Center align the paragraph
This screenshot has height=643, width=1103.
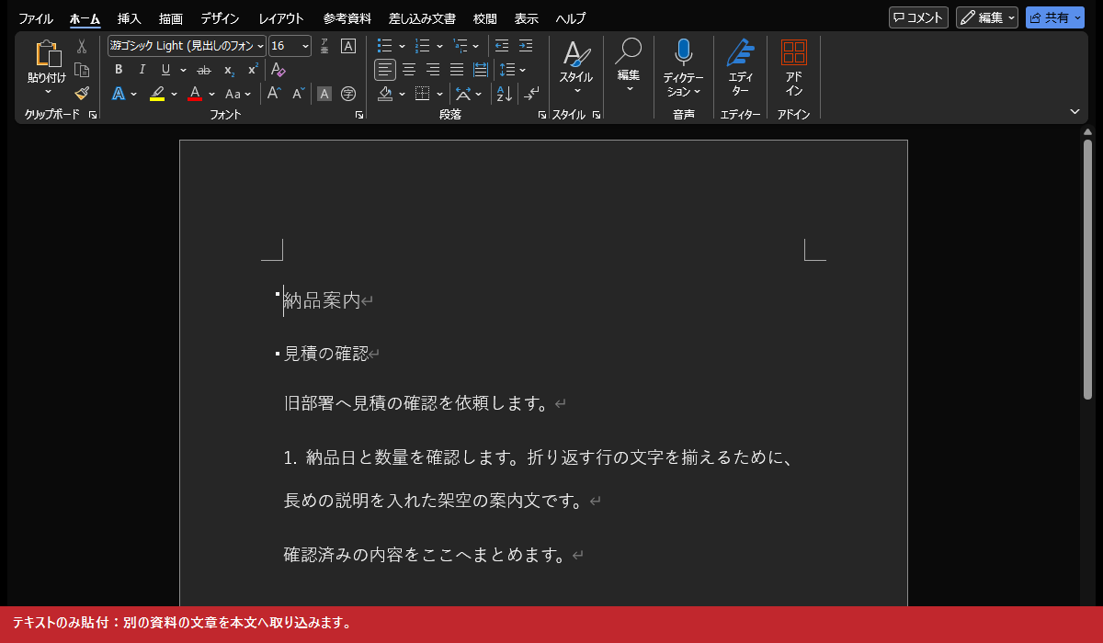(409, 70)
